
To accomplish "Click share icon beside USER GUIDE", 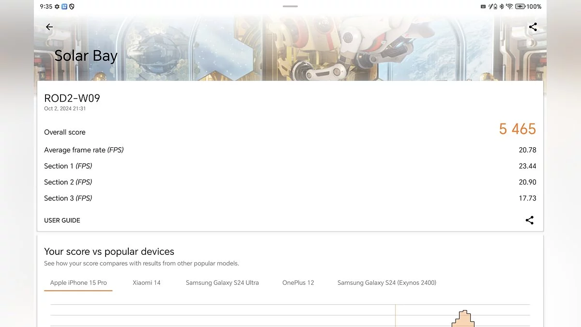I will coord(529,220).
